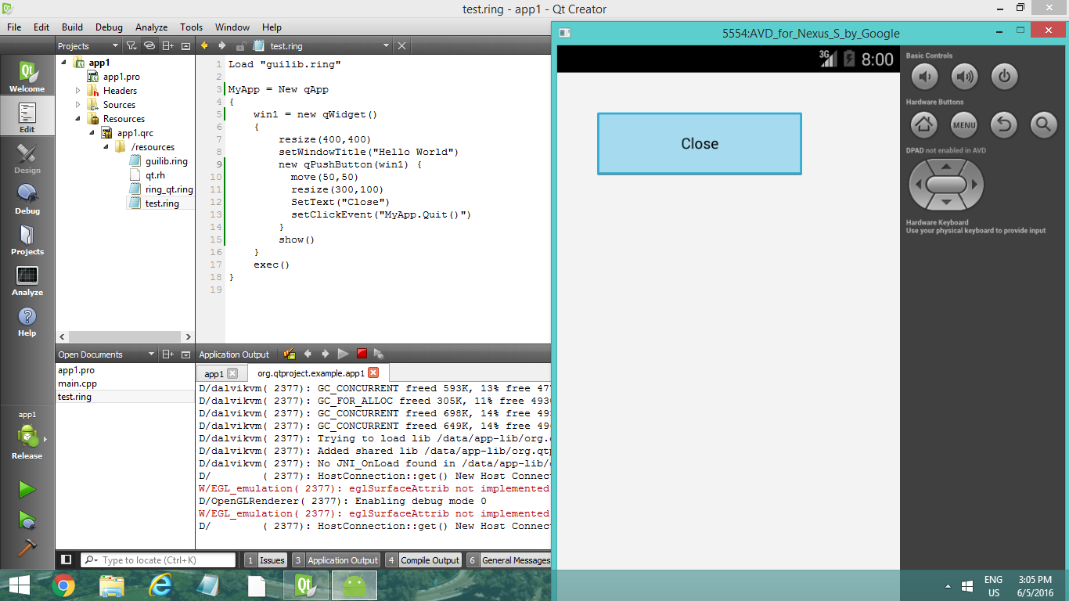Clear the Application Output pane
The height and width of the screenshot is (601, 1069).
[289, 354]
